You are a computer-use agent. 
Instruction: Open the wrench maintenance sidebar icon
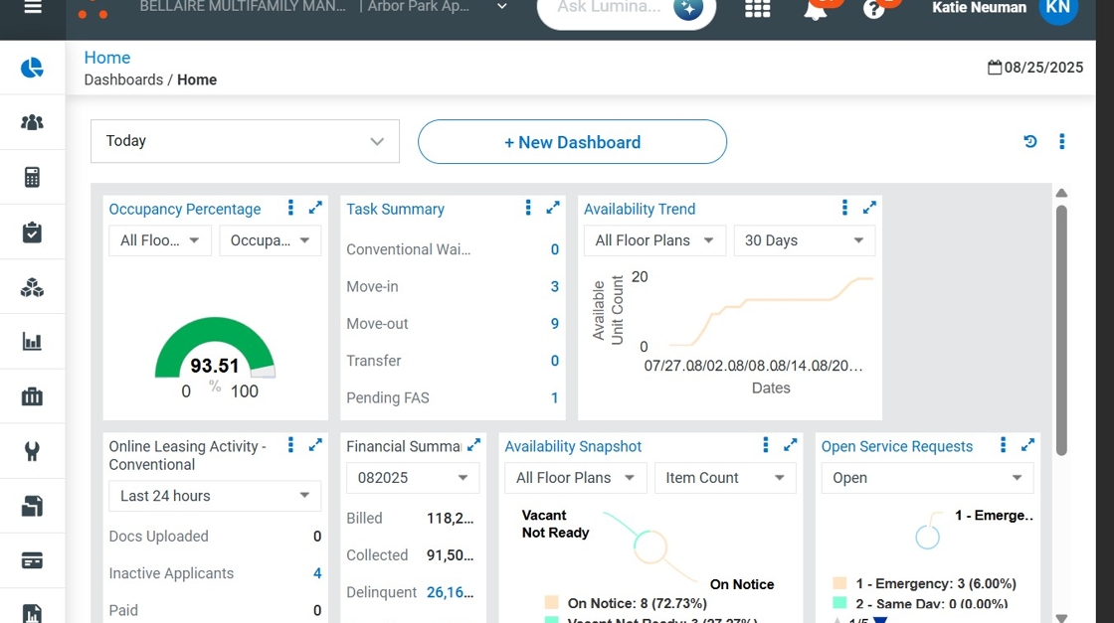tap(32, 451)
